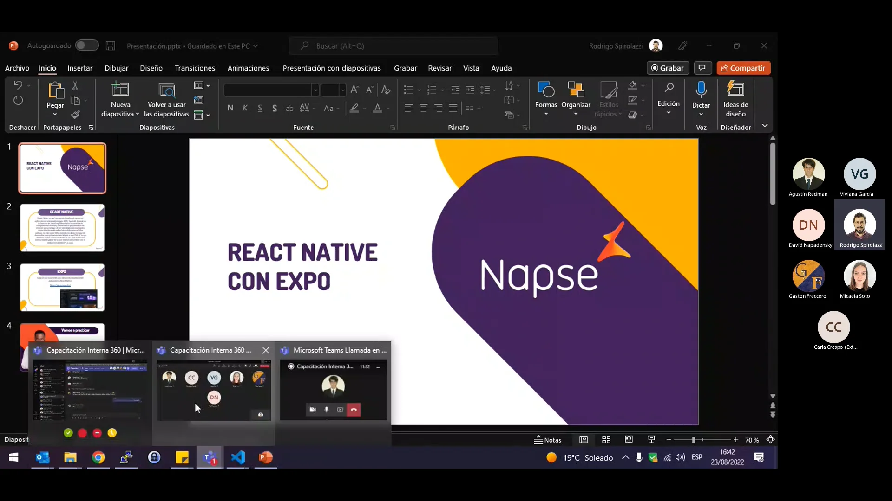Image resolution: width=892 pixels, height=501 pixels.
Task: Click the font color A swatch
Action: pos(377,108)
